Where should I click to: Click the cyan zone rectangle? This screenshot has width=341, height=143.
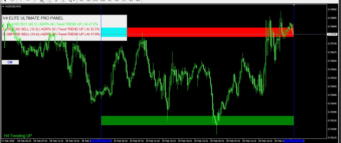tap(114, 32)
